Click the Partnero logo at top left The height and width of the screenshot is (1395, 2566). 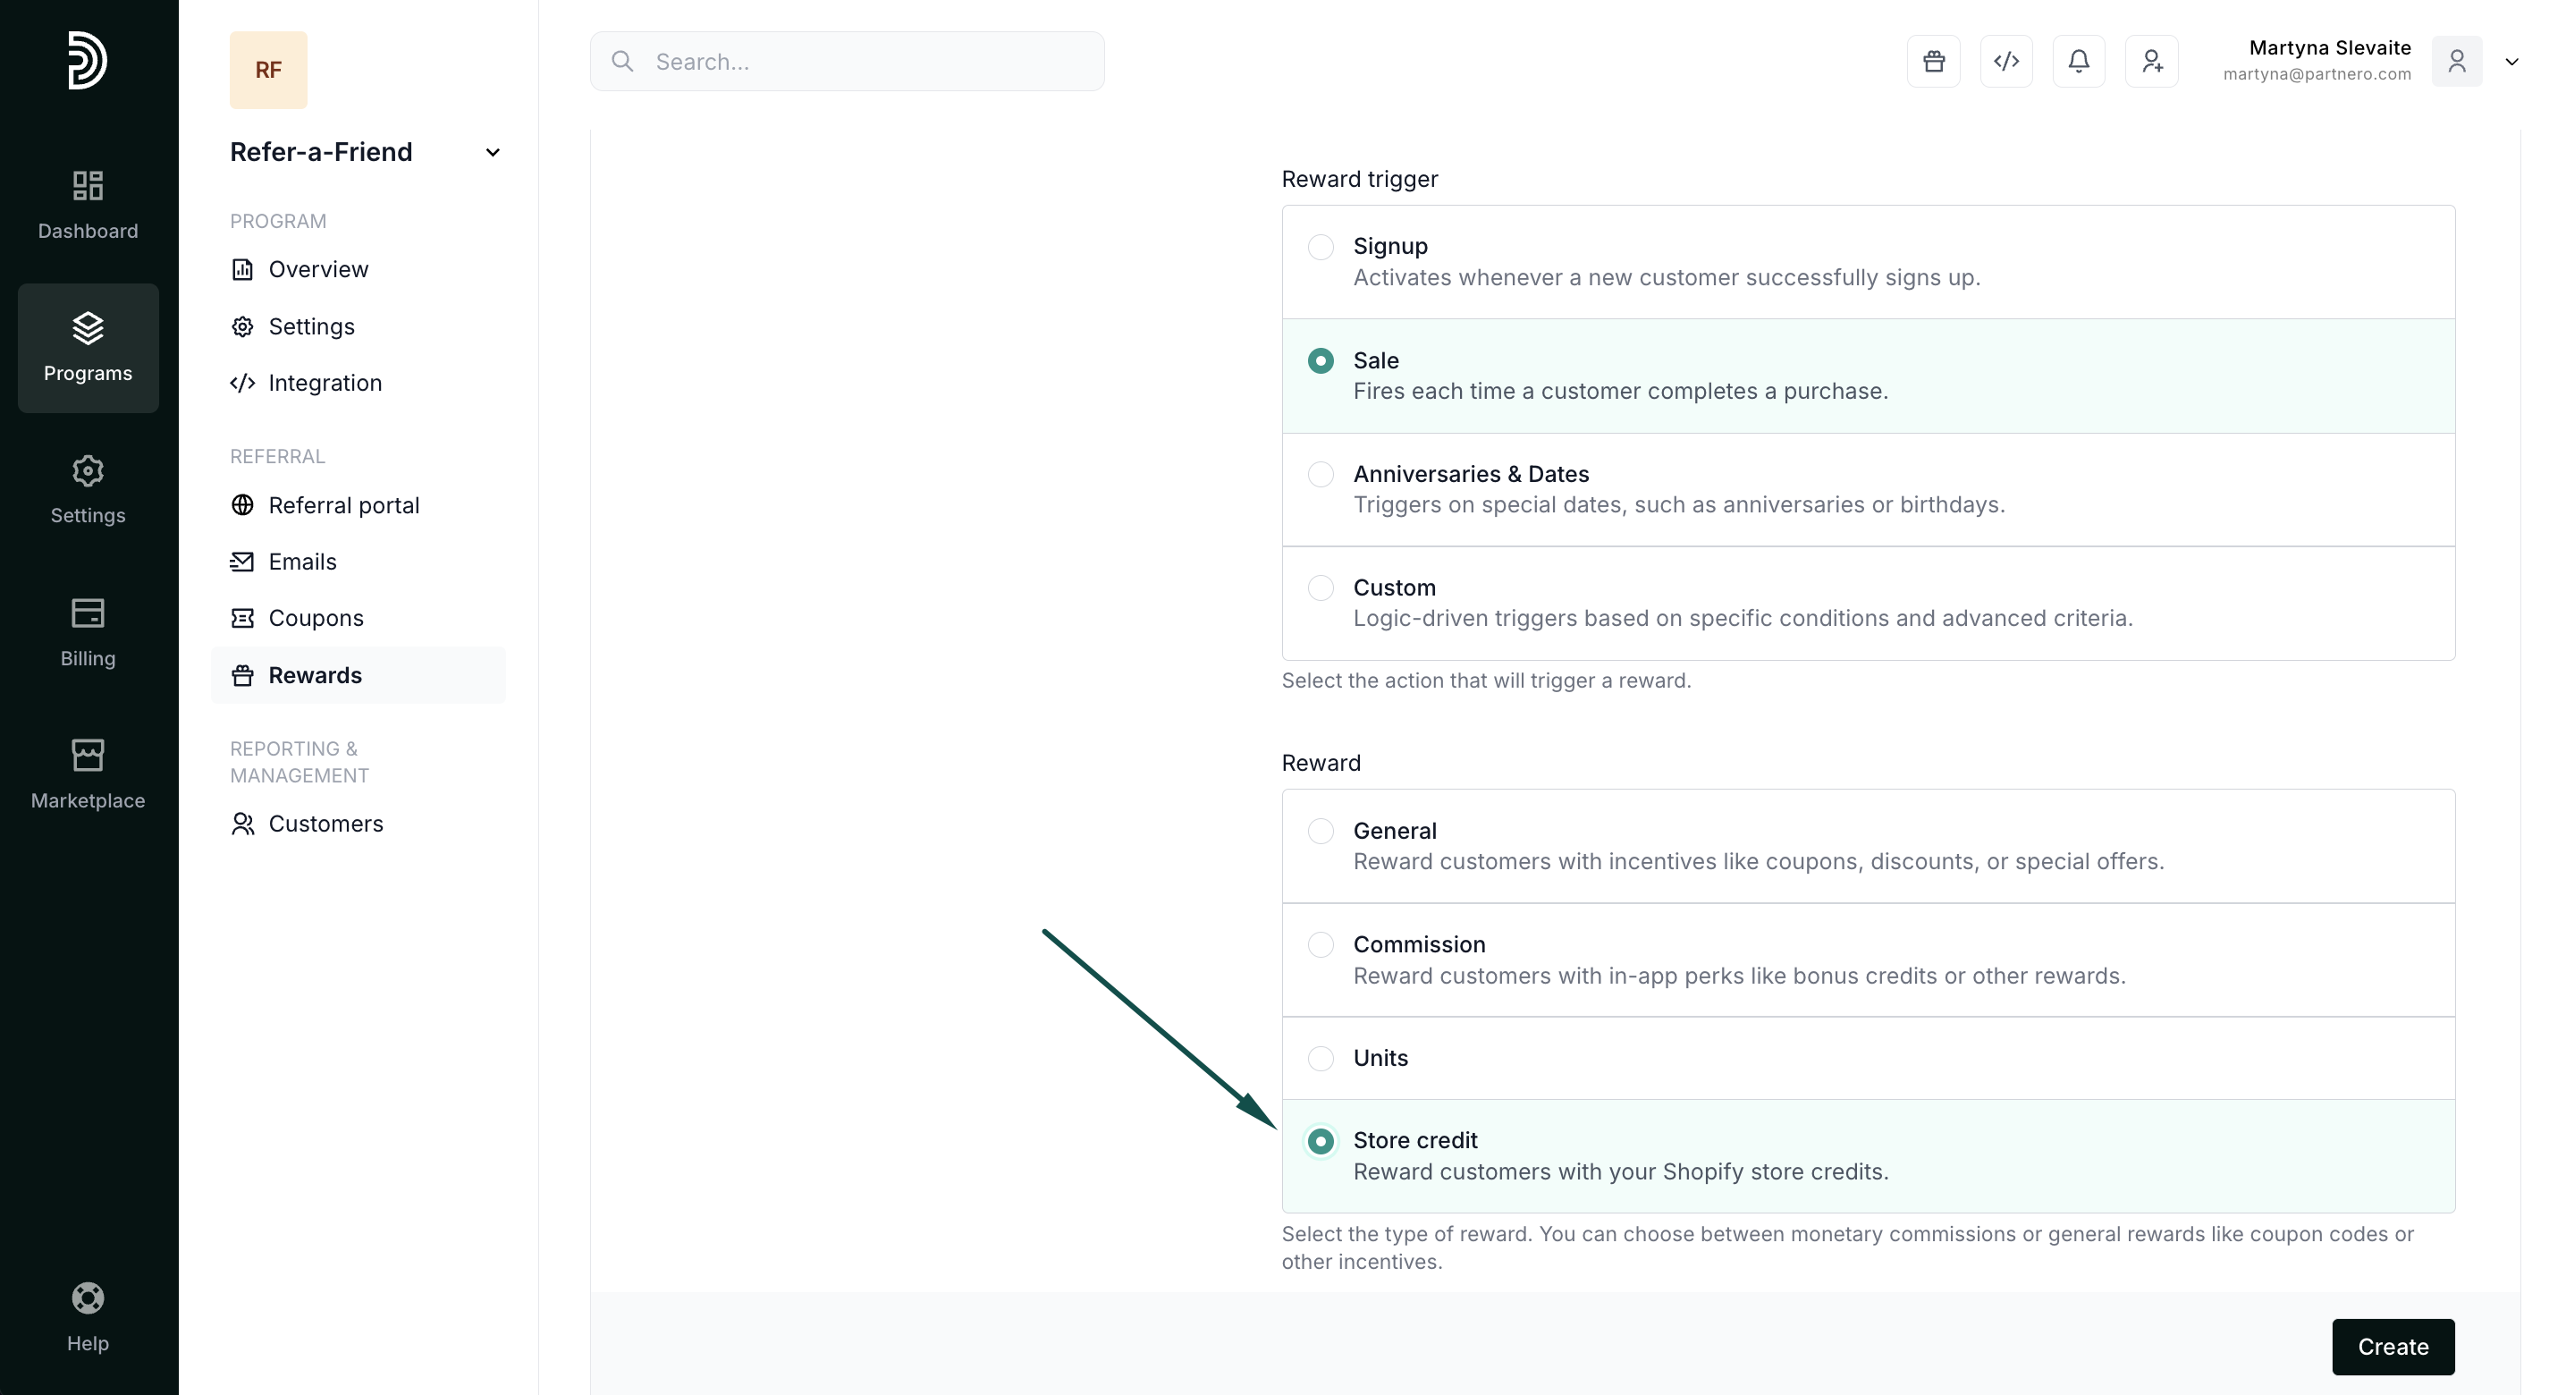click(x=88, y=60)
